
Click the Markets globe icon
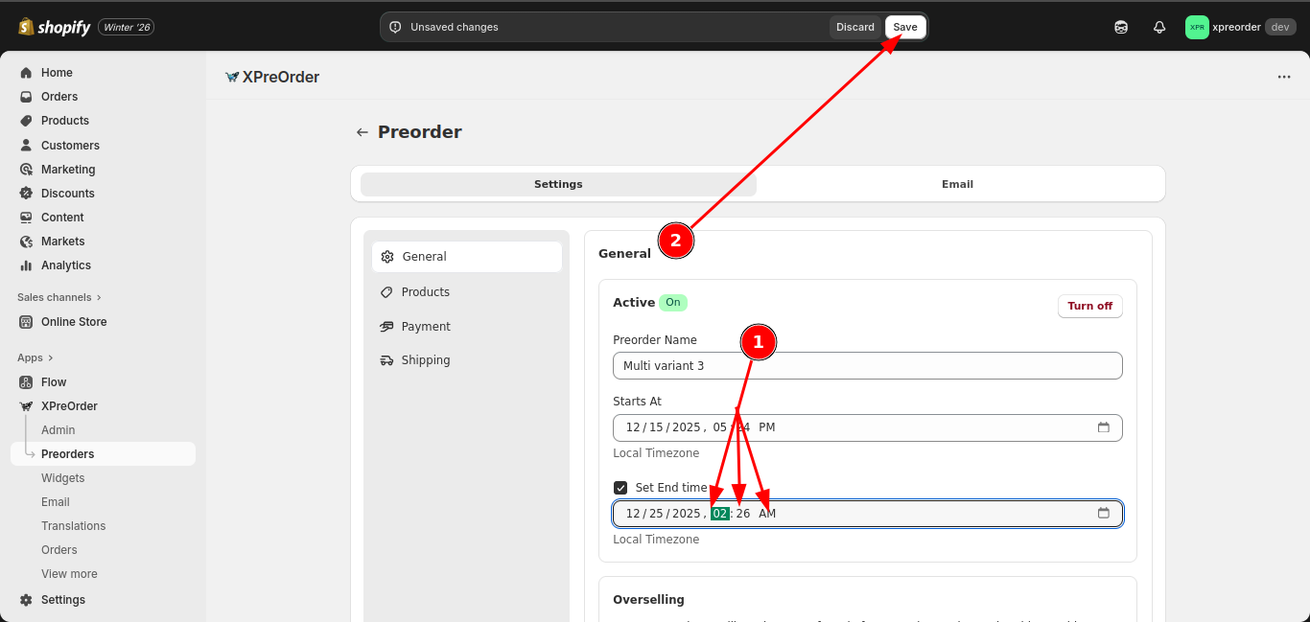pyautogui.click(x=26, y=242)
